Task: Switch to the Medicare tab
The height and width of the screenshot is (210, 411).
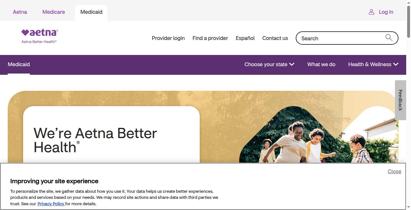Action: click(54, 12)
